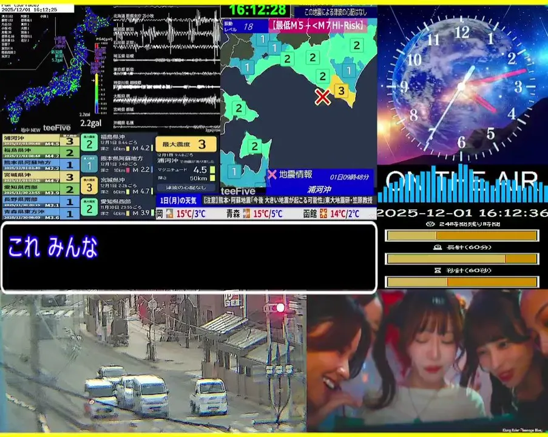Click the 最大震度 3 yellow banner
Viewport: 548px width, 437px height.
186,144
